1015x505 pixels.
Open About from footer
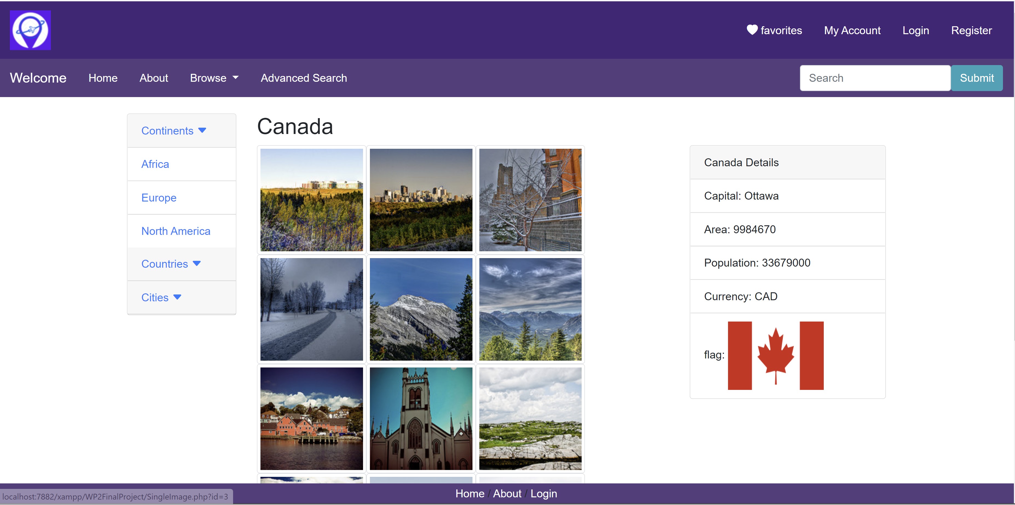point(507,494)
